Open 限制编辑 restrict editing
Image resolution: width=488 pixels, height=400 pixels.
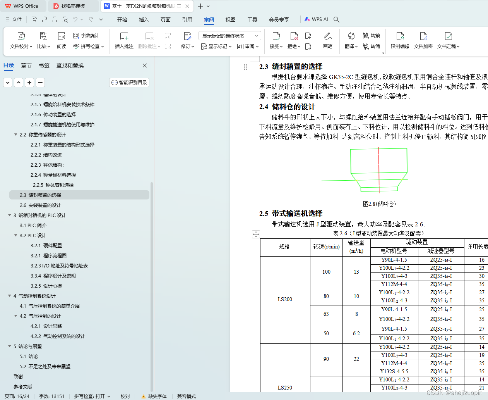(400, 40)
